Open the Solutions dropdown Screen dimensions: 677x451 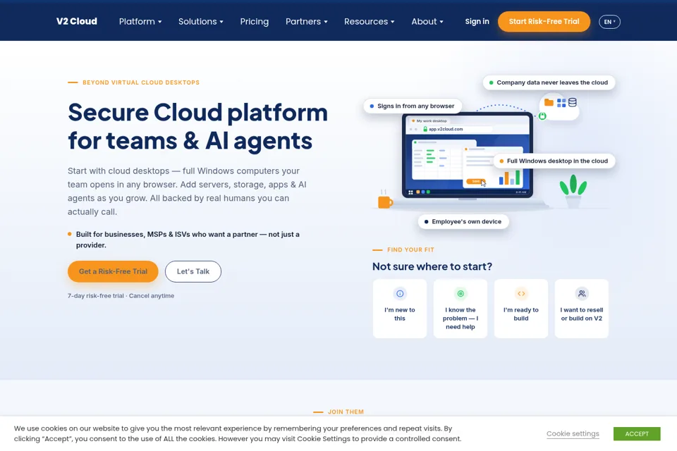pos(201,21)
